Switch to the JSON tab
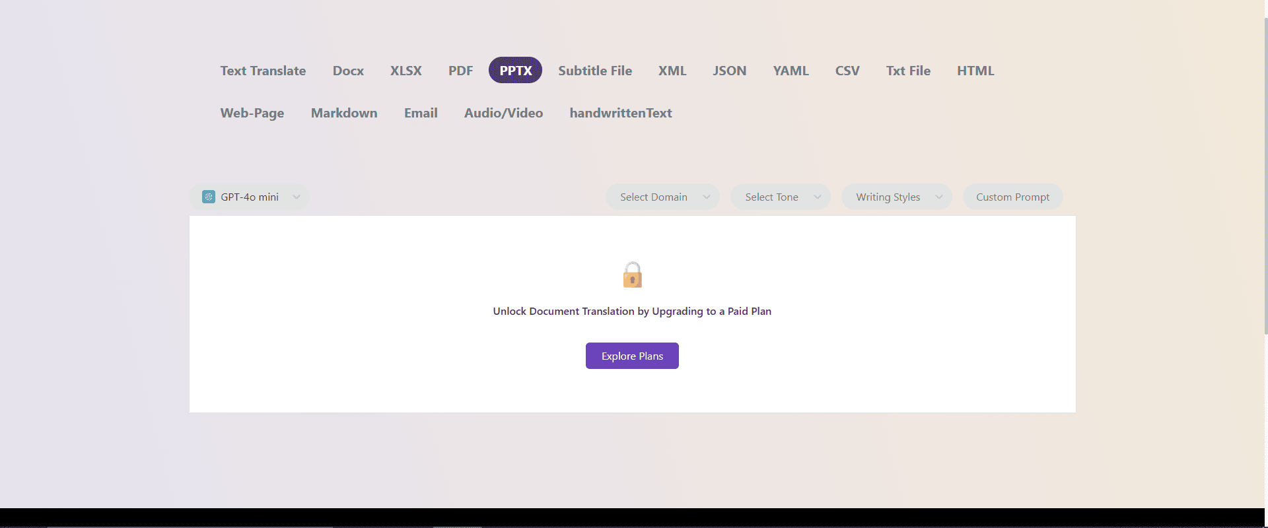 click(x=729, y=71)
